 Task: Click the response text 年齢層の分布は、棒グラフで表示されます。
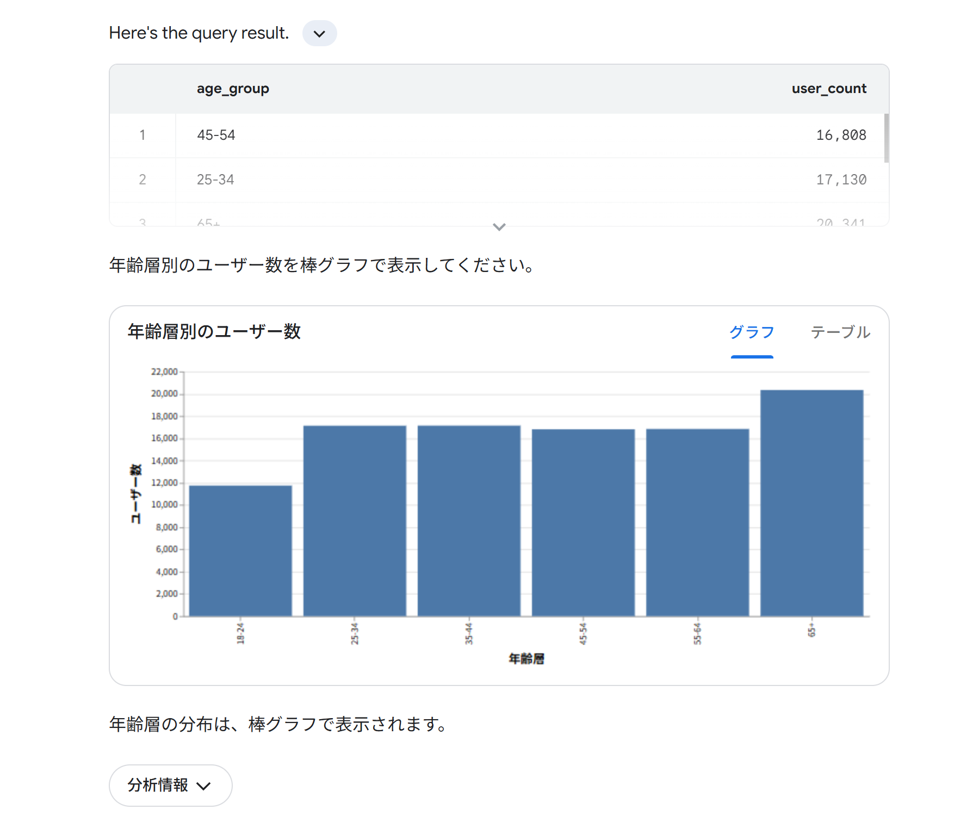click(x=278, y=724)
